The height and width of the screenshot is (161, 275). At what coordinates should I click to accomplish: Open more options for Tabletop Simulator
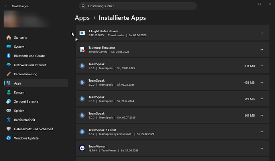tap(261, 49)
